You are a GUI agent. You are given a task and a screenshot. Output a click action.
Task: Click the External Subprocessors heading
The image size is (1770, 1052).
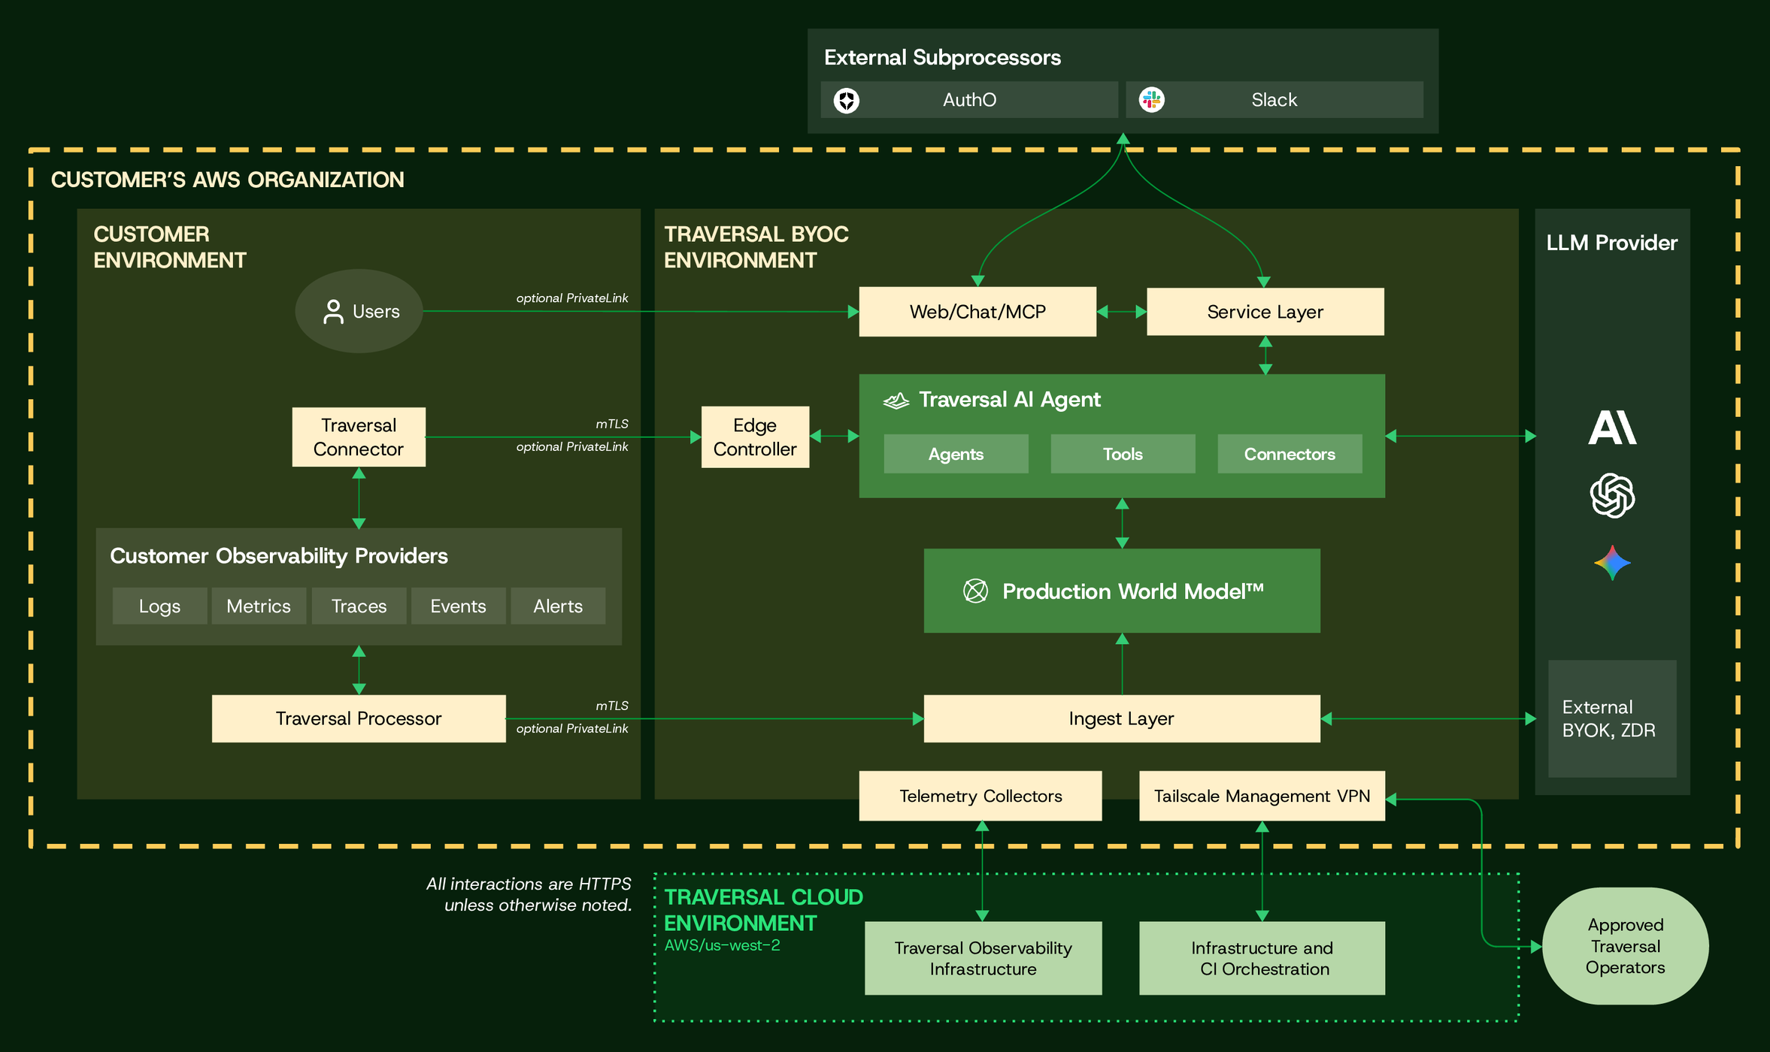coord(942,58)
